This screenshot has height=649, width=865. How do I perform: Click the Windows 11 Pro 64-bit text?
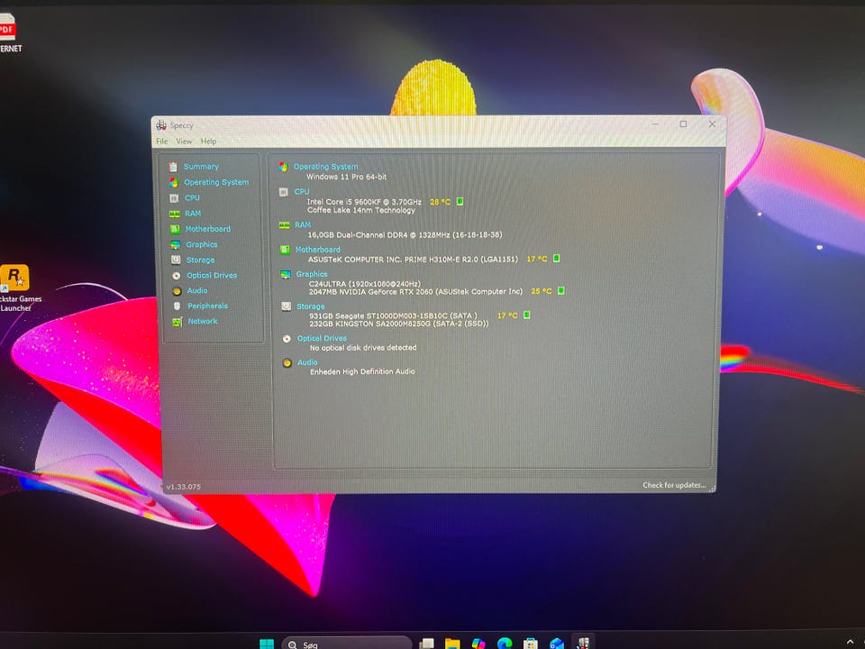[x=346, y=177]
